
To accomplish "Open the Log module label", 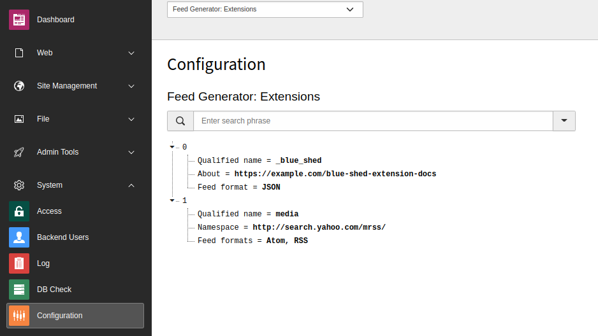I will 43,263.
